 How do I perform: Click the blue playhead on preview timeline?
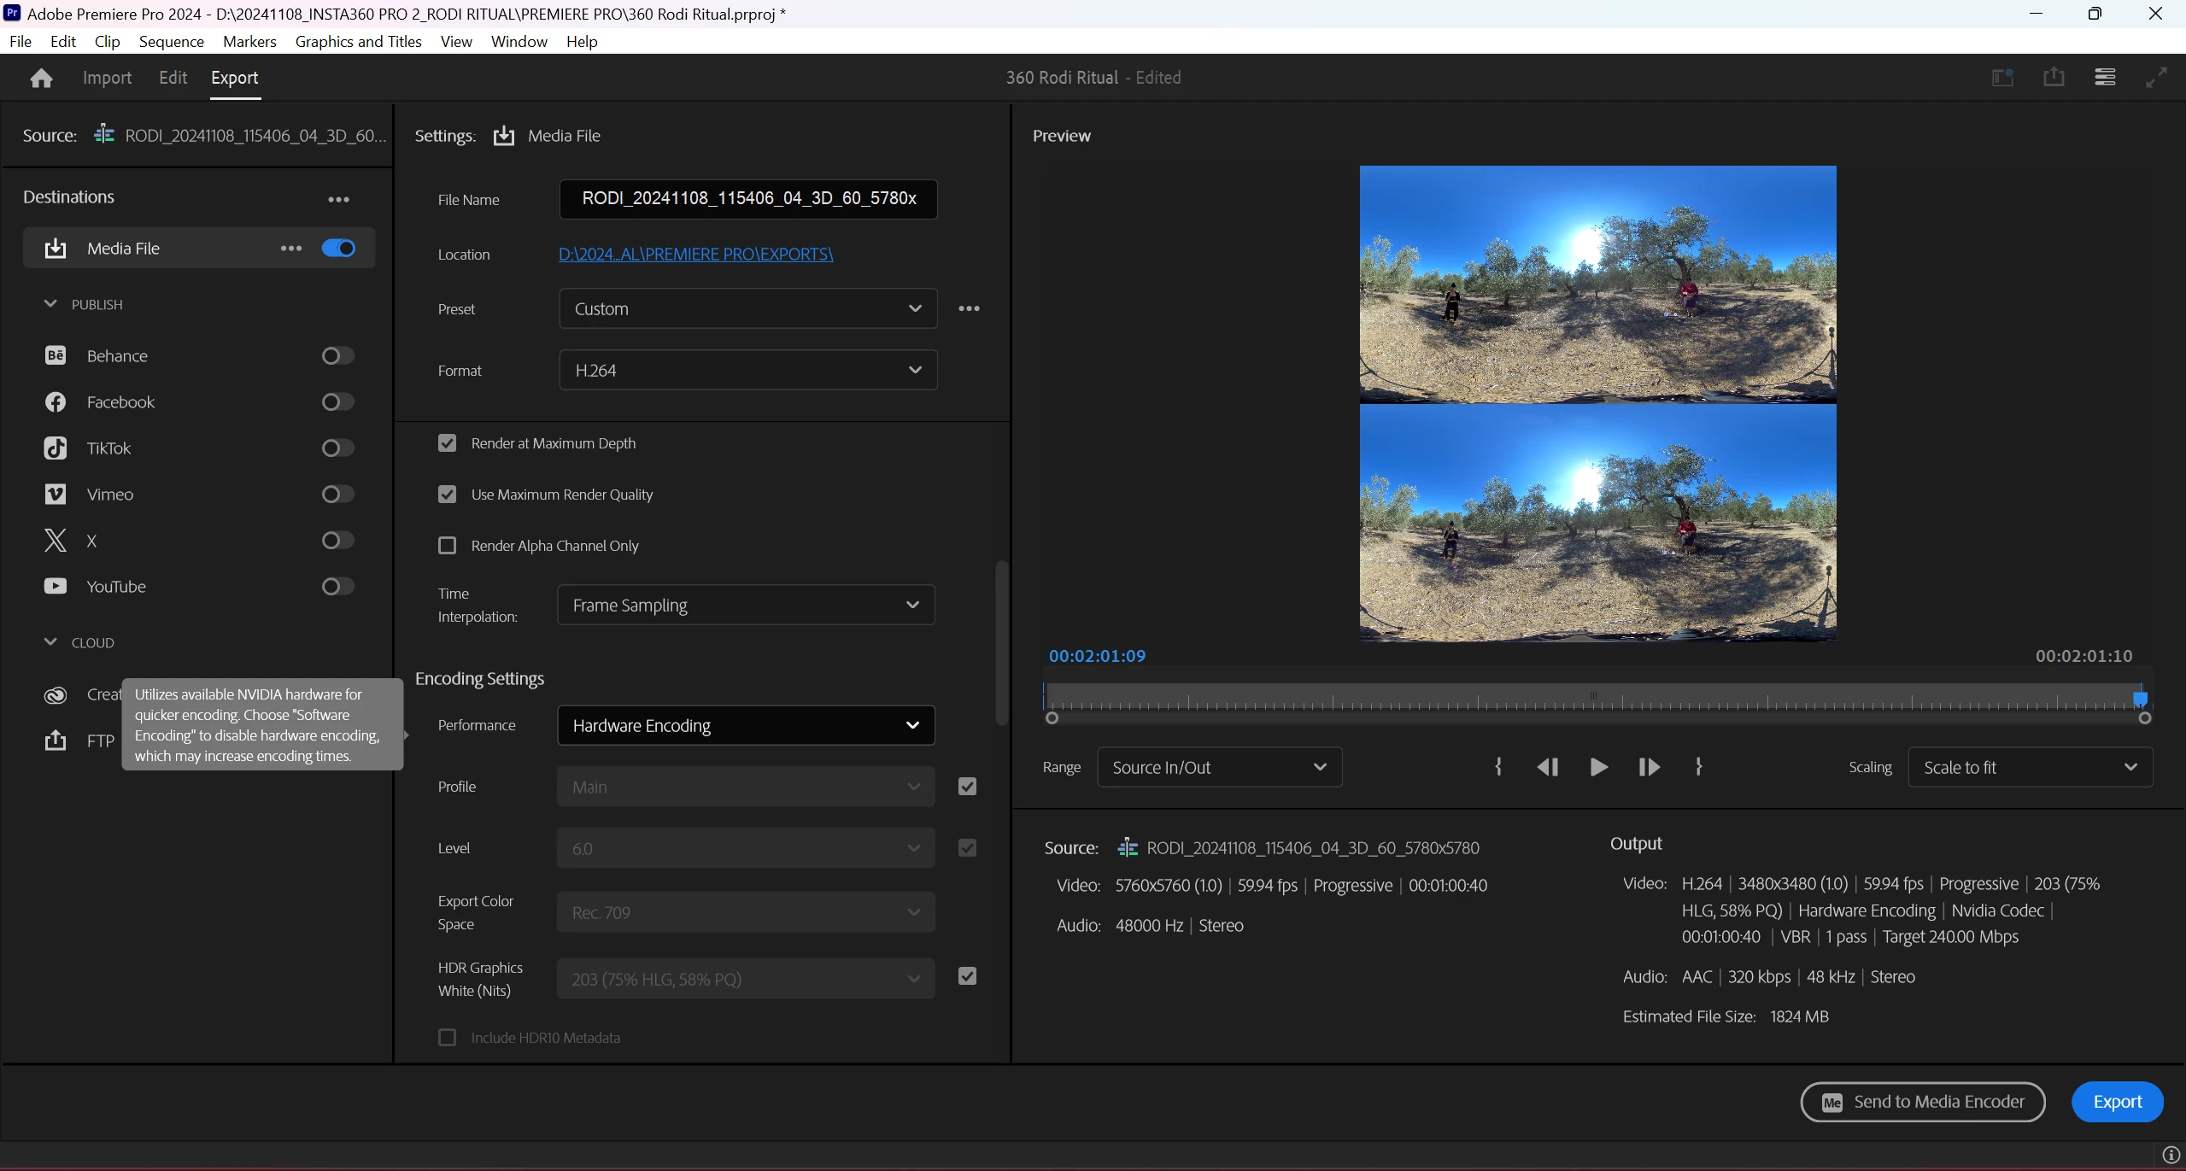(x=2140, y=700)
